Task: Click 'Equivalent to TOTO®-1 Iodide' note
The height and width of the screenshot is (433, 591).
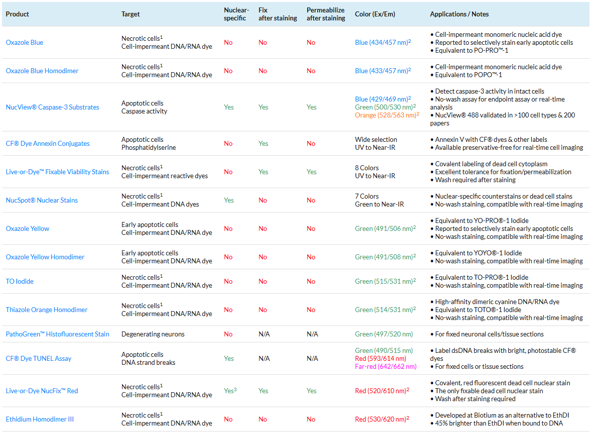Action: tap(478, 310)
